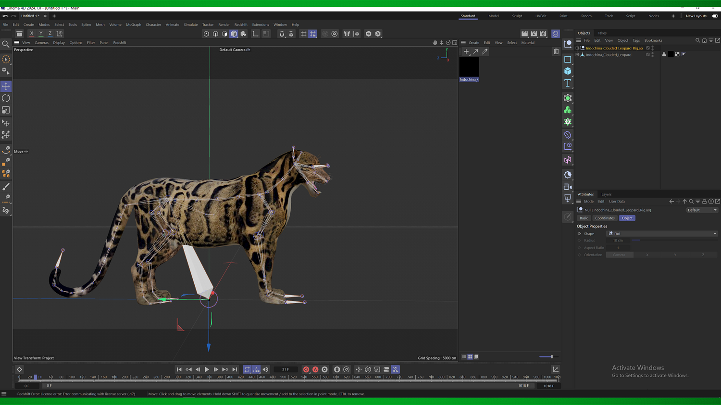Viewport: 721px width, 405px height.
Task: Open the Default Camera selector
Action: (x=235, y=50)
